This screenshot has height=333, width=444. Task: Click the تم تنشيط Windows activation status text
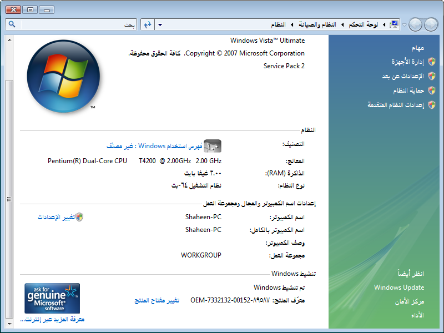(x=279, y=287)
